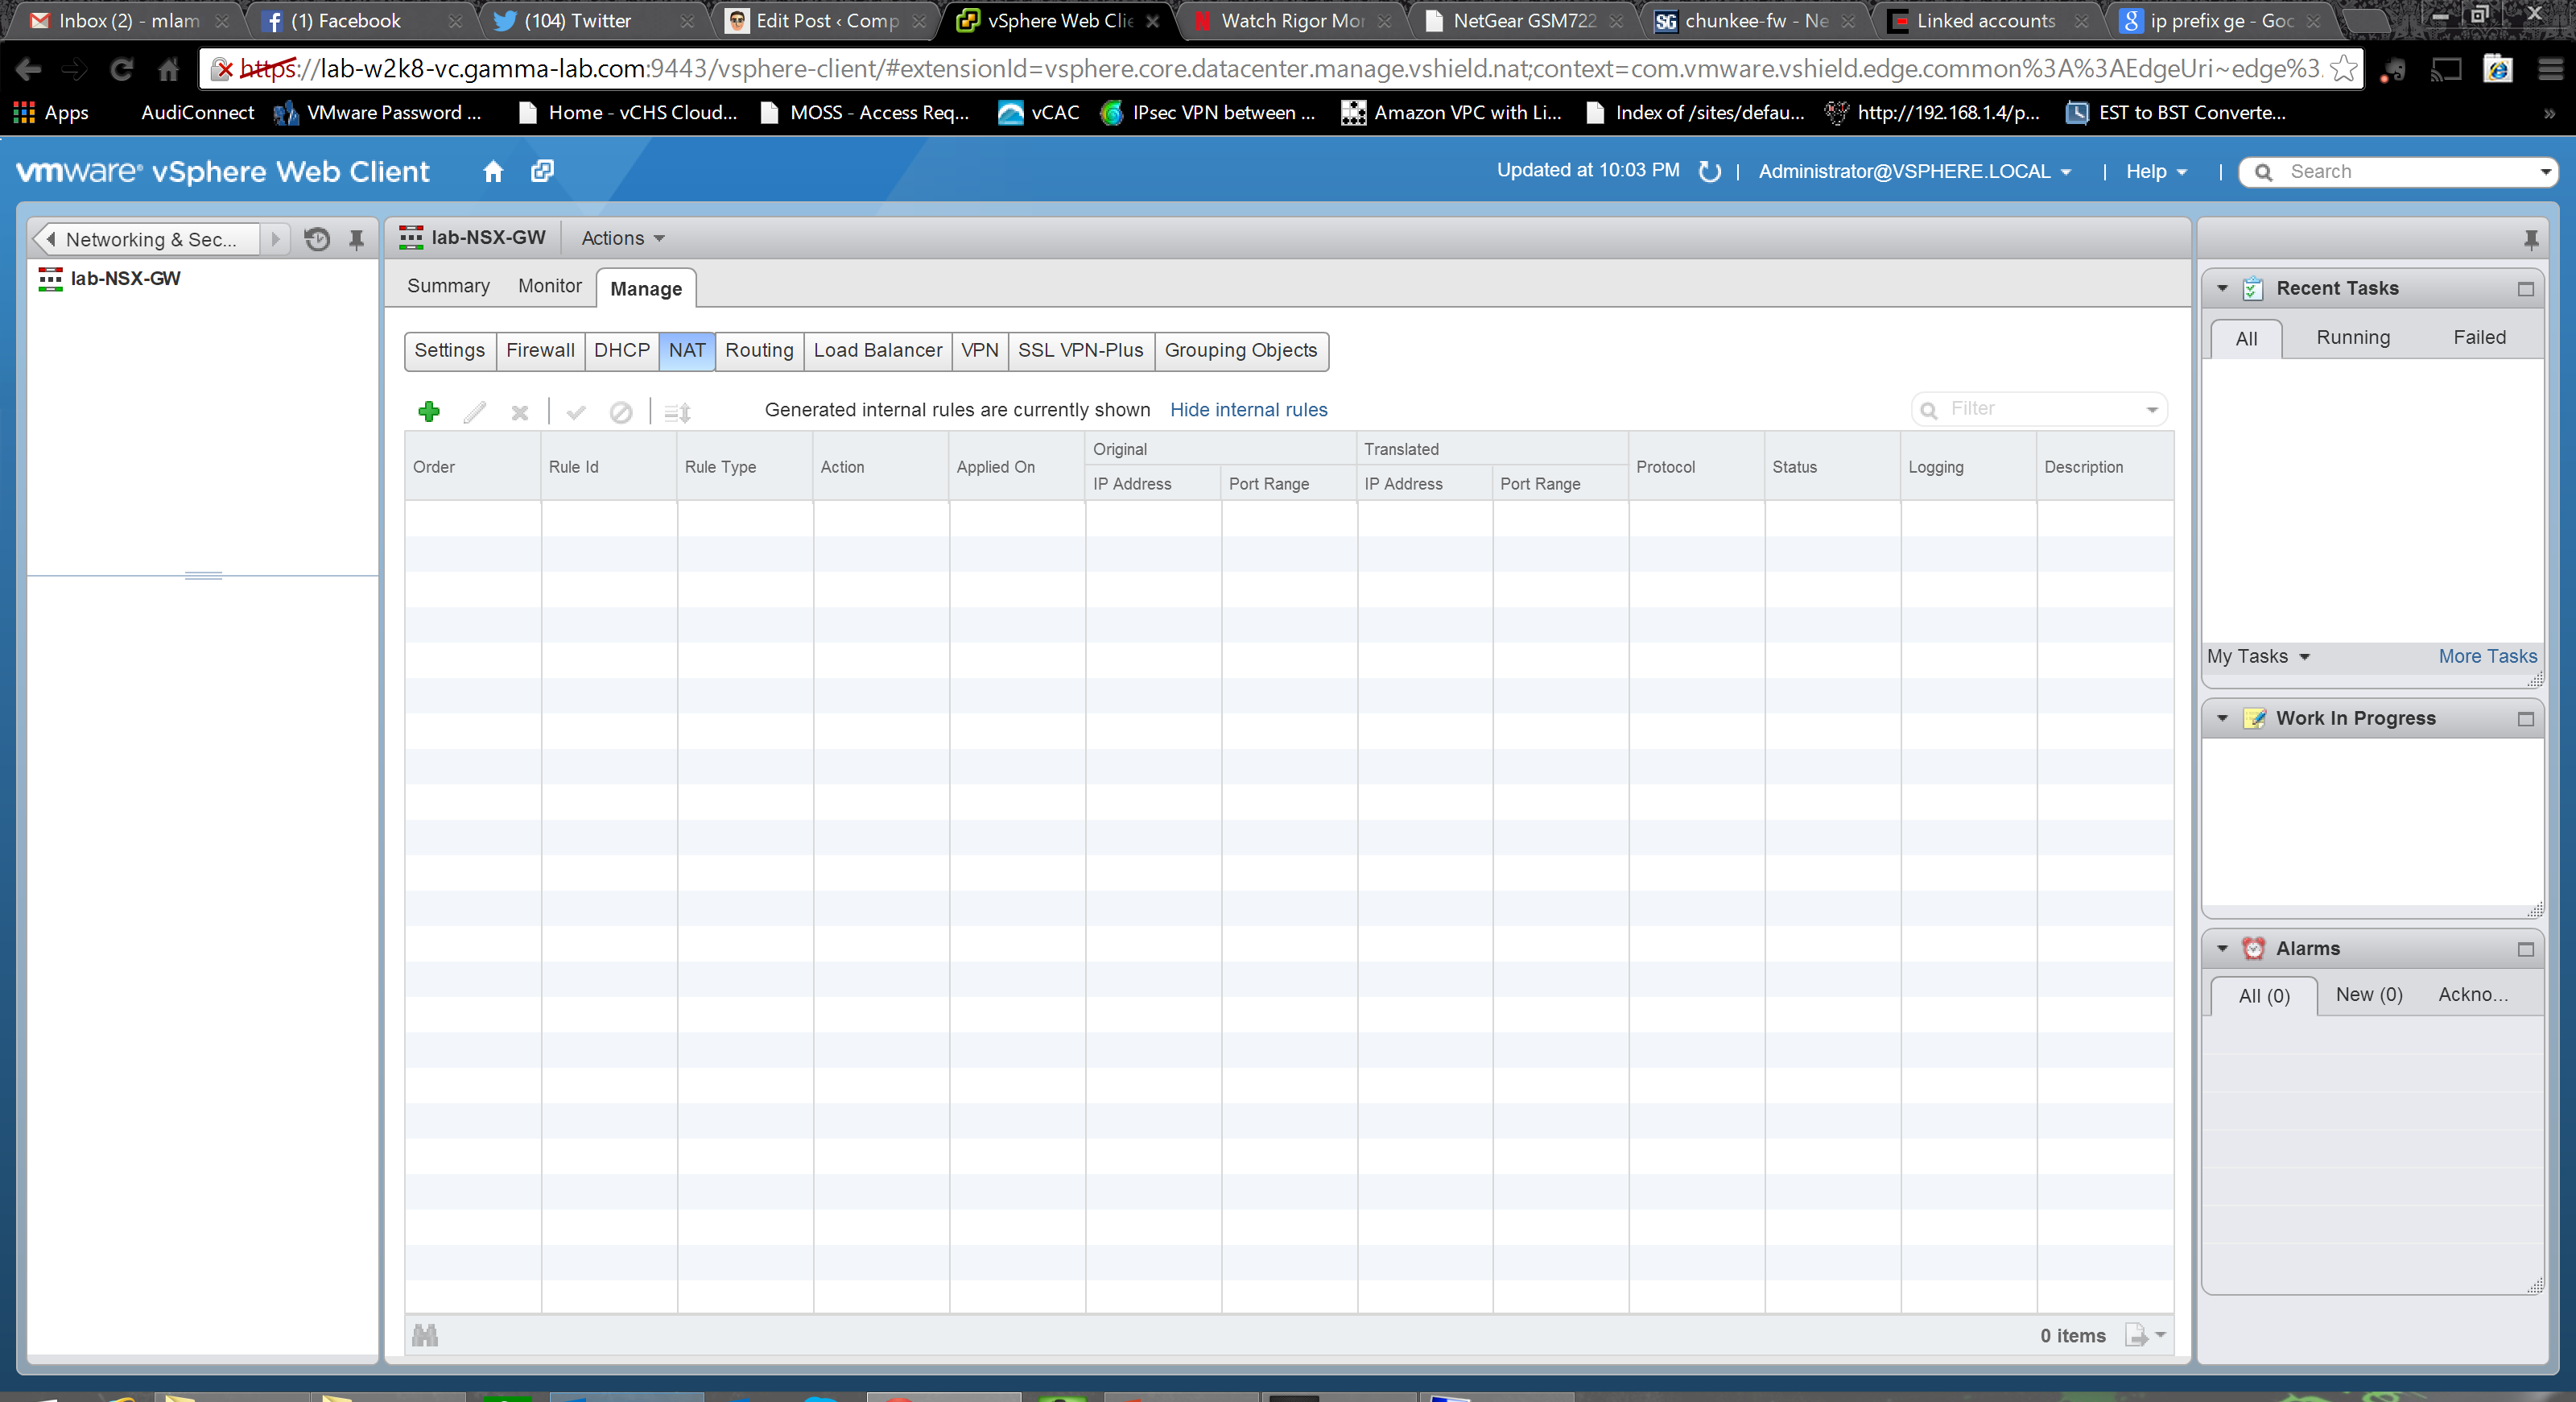The width and height of the screenshot is (2576, 1402).
Task: Open the navigator history icon
Action: 317,239
